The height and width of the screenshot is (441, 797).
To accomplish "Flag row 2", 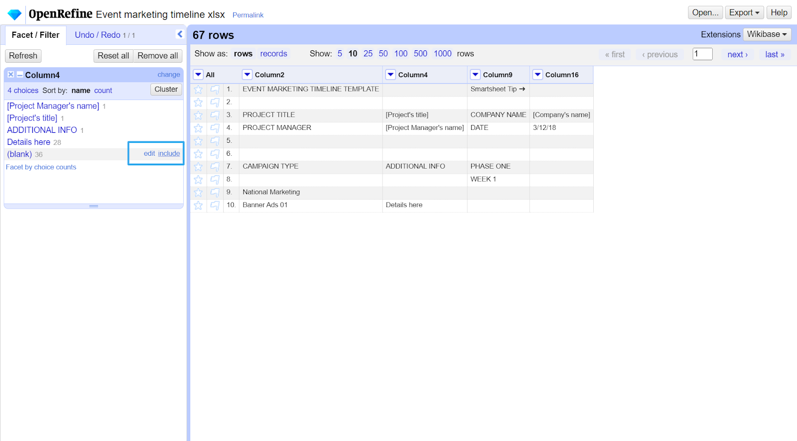I will tap(215, 103).
